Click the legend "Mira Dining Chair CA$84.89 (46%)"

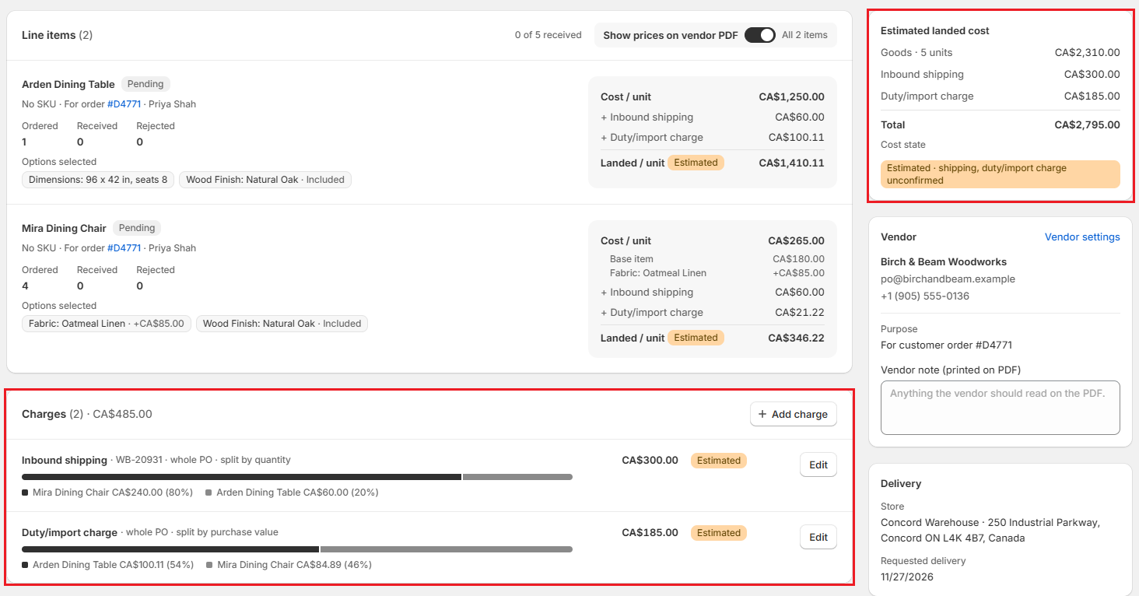[289, 565]
